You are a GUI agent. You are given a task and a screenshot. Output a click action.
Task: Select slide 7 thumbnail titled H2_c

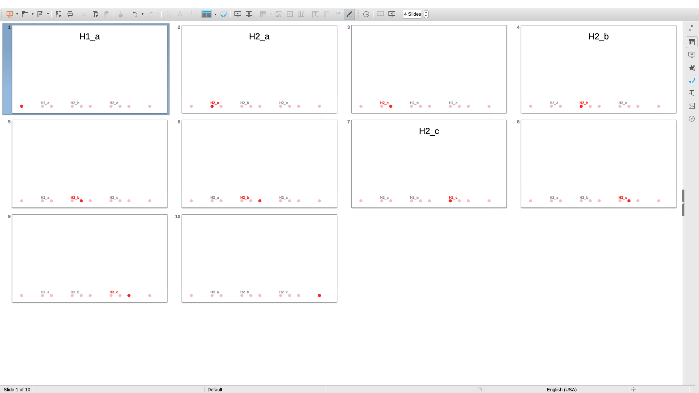(x=429, y=164)
